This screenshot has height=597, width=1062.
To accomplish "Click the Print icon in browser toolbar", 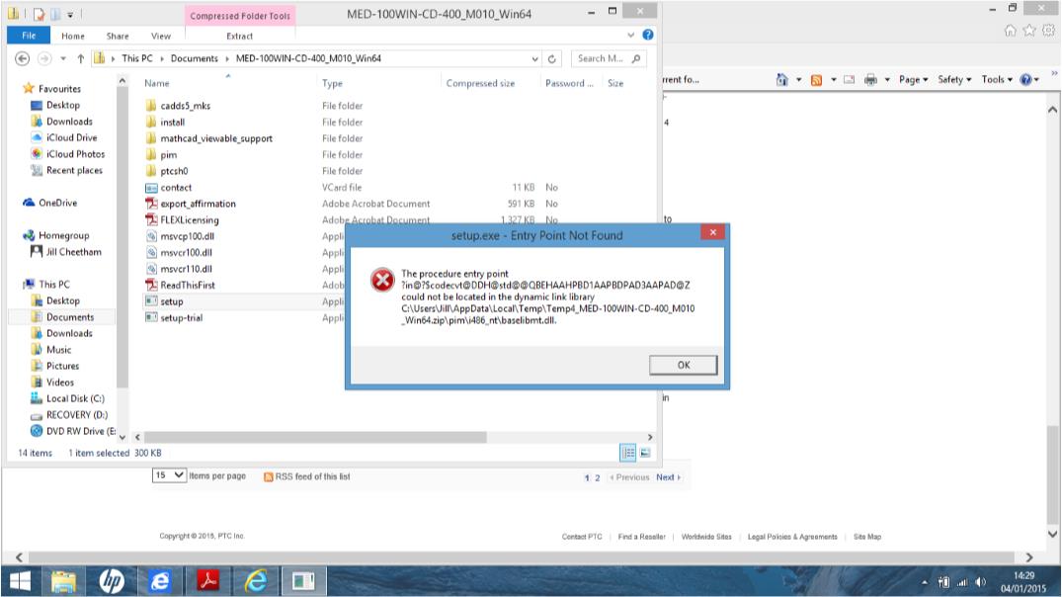I will (x=870, y=80).
